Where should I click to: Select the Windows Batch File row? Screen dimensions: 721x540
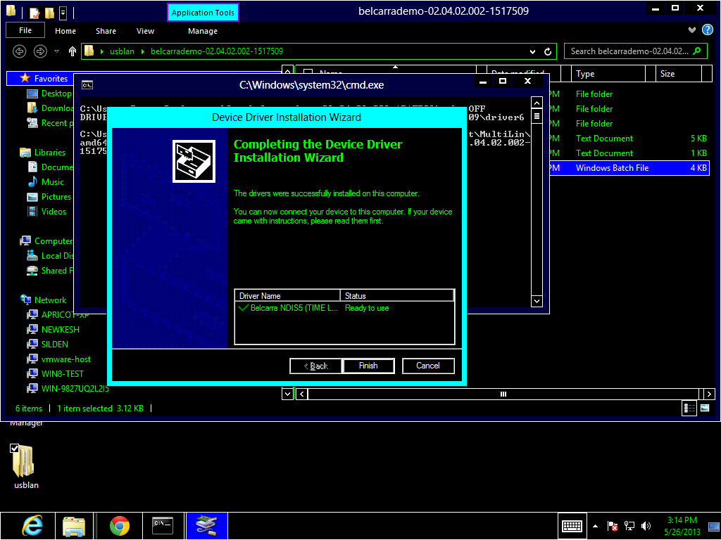tap(629, 168)
